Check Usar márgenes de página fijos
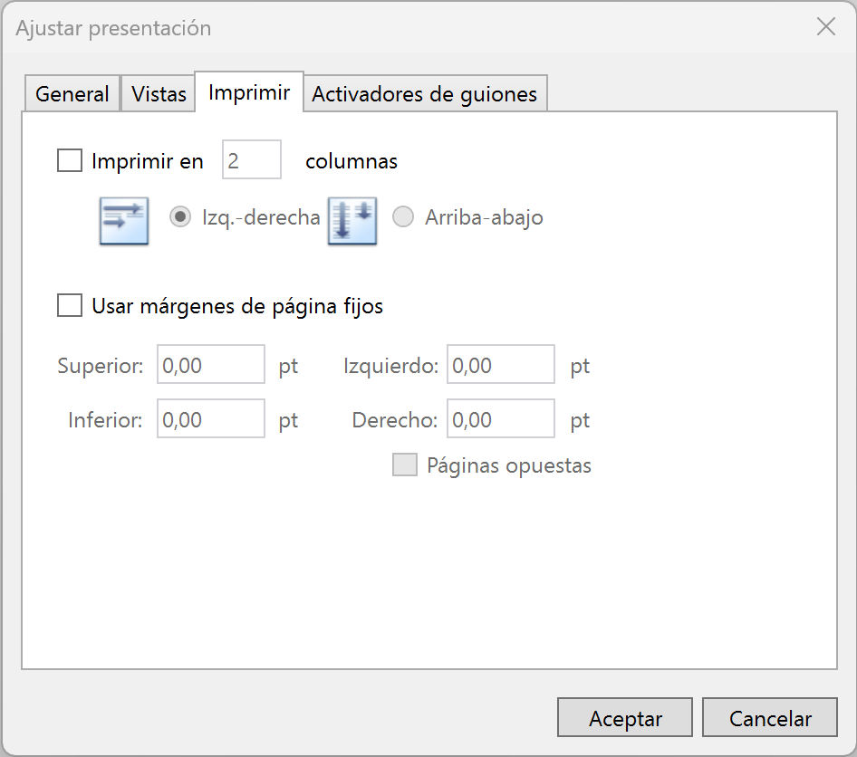The height and width of the screenshot is (757, 857). [70, 306]
